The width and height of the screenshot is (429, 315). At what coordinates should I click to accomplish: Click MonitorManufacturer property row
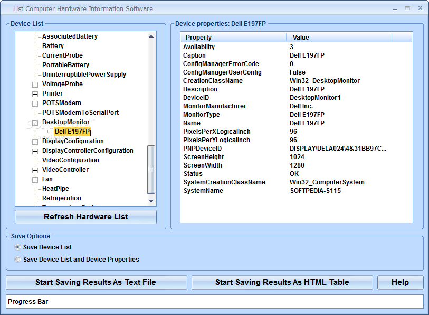coord(297,106)
